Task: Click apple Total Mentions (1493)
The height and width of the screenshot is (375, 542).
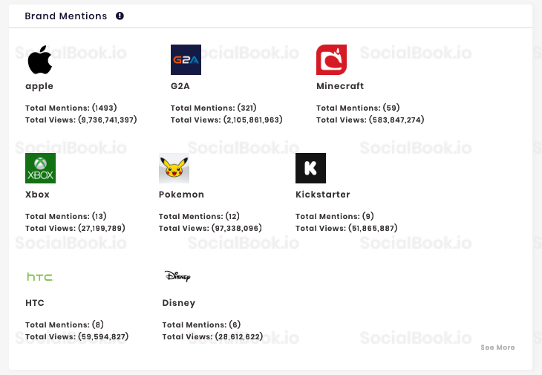Action: 71,108
